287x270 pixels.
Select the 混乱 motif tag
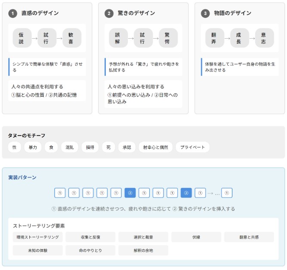pos(69,147)
